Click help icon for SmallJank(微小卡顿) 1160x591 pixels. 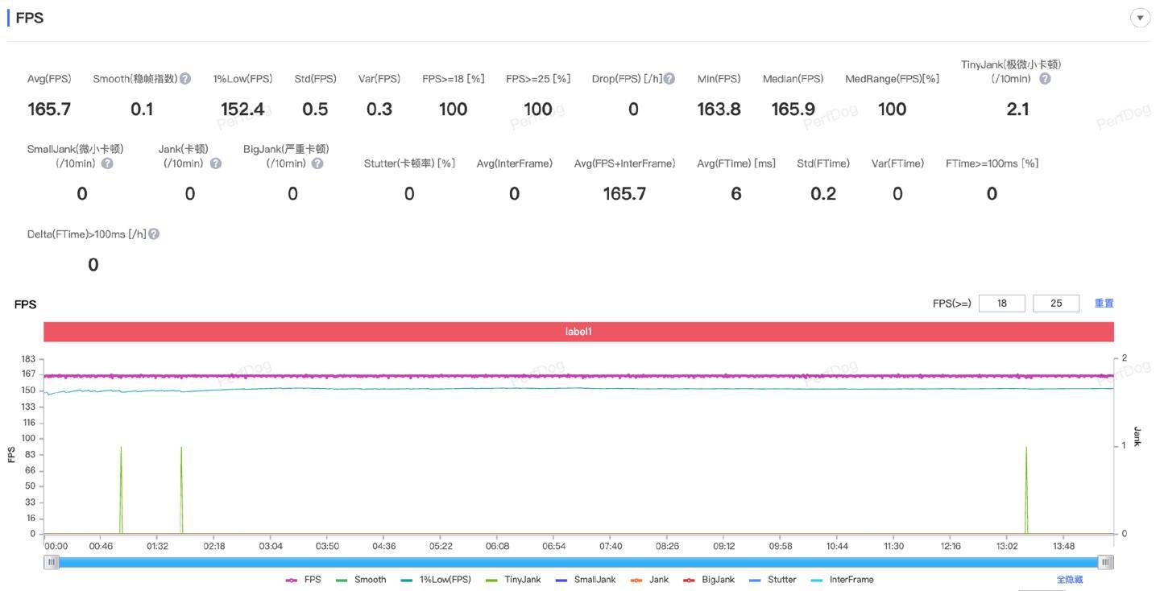pos(107,163)
